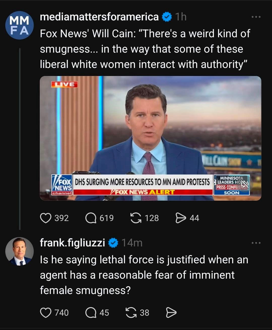Tap the MMFA profile avatar
This screenshot has width=272, height=330.
tap(19, 25)
